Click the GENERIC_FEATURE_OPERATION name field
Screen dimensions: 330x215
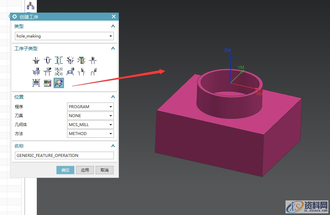pos(64,155)
